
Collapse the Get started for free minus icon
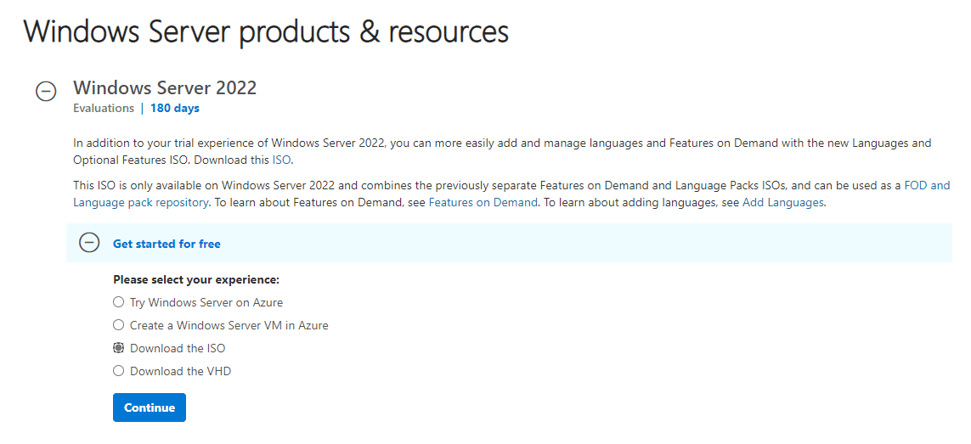[89, 243]
